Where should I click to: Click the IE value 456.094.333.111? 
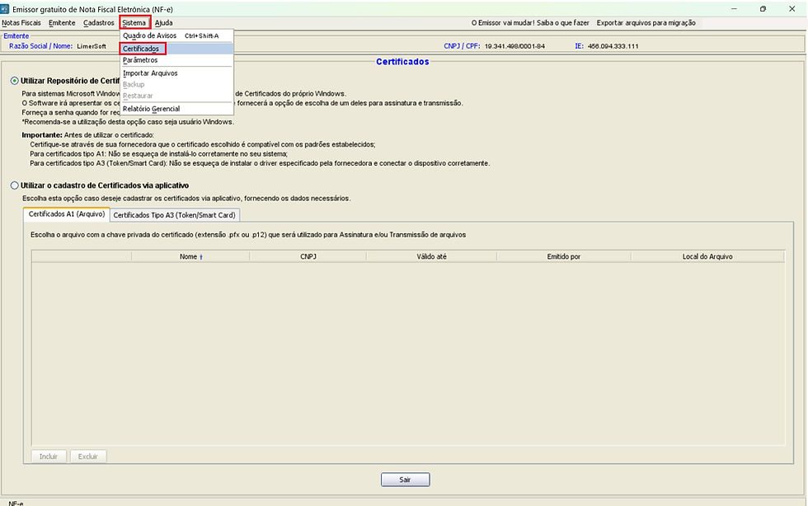coord(613,46)
